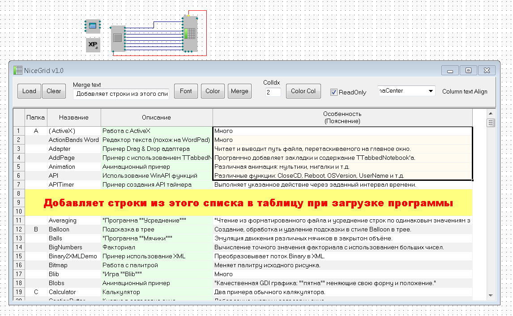
Task: Select the Averaging name cell
Action: pos(74,221)
